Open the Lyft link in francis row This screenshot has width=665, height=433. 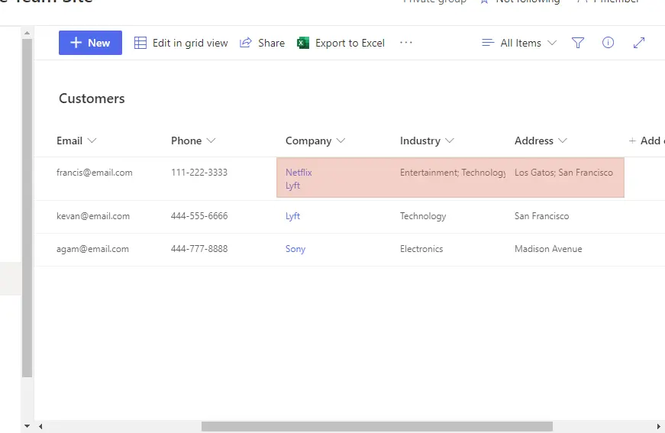click(x=292, y=186)
